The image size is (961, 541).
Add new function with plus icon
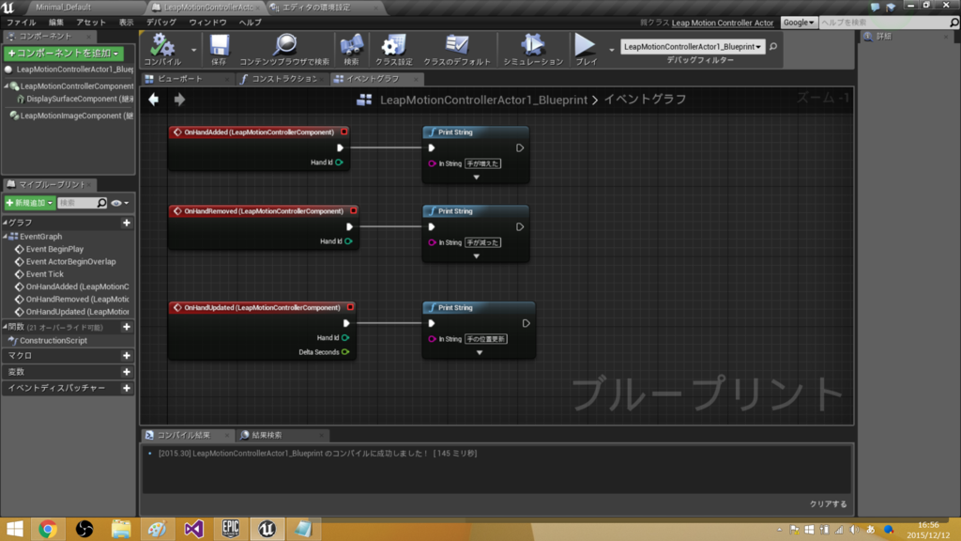127,327
